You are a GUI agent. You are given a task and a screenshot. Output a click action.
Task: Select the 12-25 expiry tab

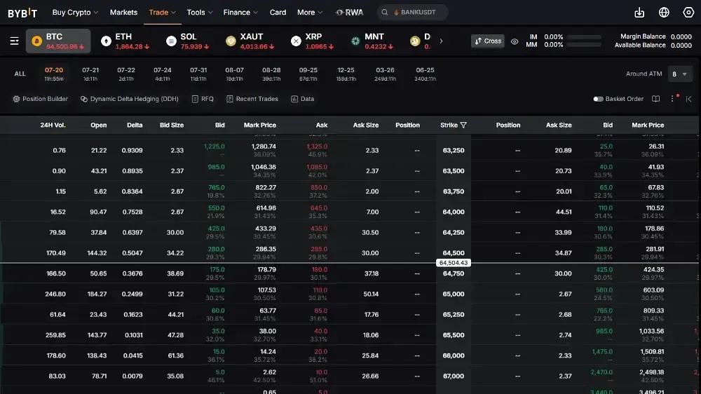tap(346, 74)
